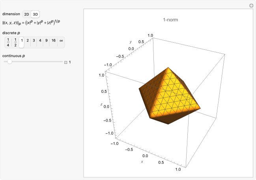This screenshot has width=256, height=180.
Task: Choose discrete p value 1/2
Action: (15, 42)
